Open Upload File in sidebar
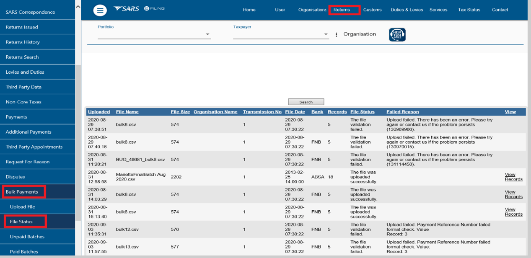Screen dimensions: 531x258 [23, 207]
